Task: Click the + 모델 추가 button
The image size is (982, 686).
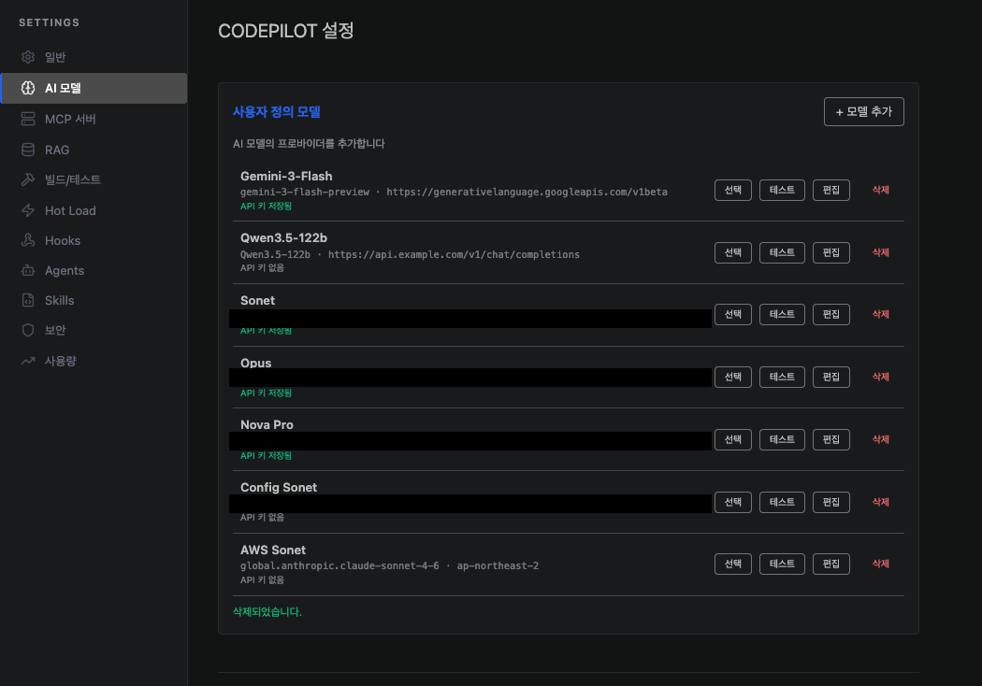Action: coord(863,111)
